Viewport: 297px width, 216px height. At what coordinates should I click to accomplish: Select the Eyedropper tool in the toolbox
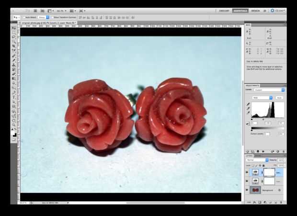(14, 50)
